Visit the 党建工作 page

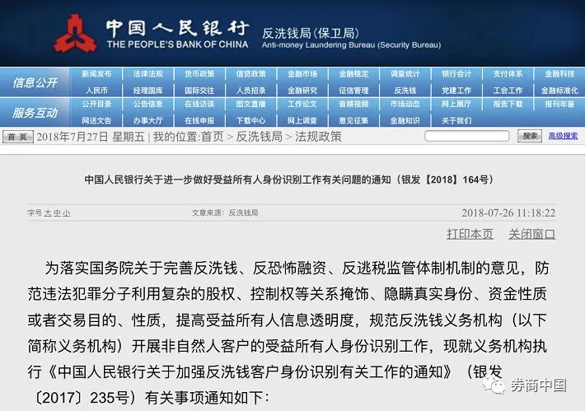pyautogui.click(x=456, y=91)
